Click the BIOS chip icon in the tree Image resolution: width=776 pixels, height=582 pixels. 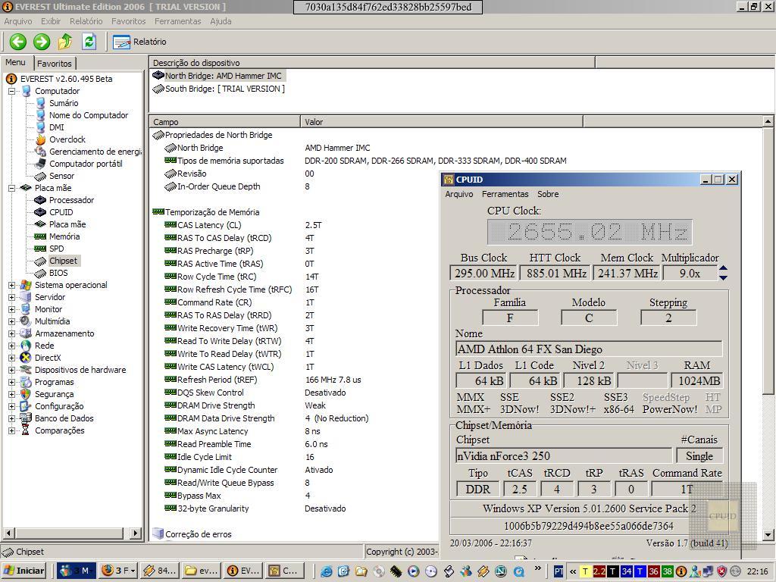click(x=41, y=273)
